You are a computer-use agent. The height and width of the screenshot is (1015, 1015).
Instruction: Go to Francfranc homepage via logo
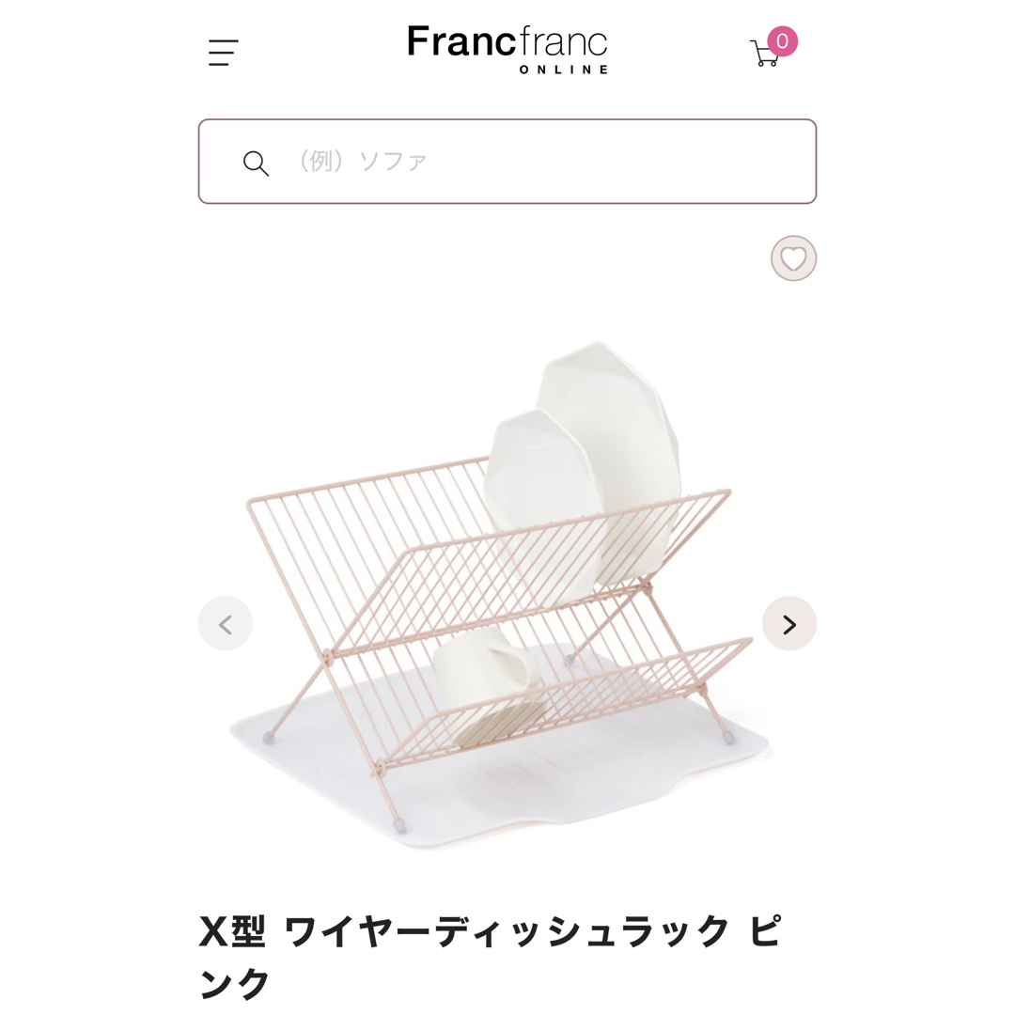[507, 50]
